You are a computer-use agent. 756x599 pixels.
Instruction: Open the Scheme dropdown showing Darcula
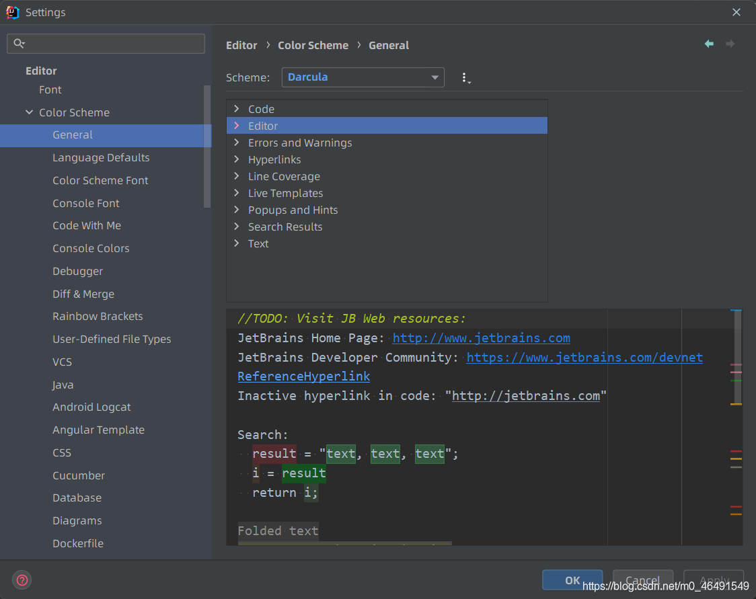(363, 77)
